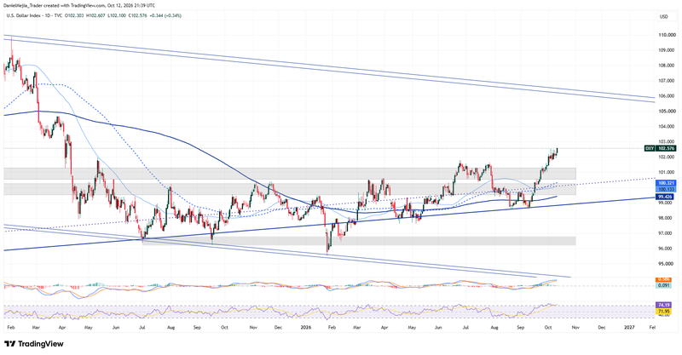Click the 108.000 price axis label
This screenshot has width=682, height=355.
[x=667, y=66]
